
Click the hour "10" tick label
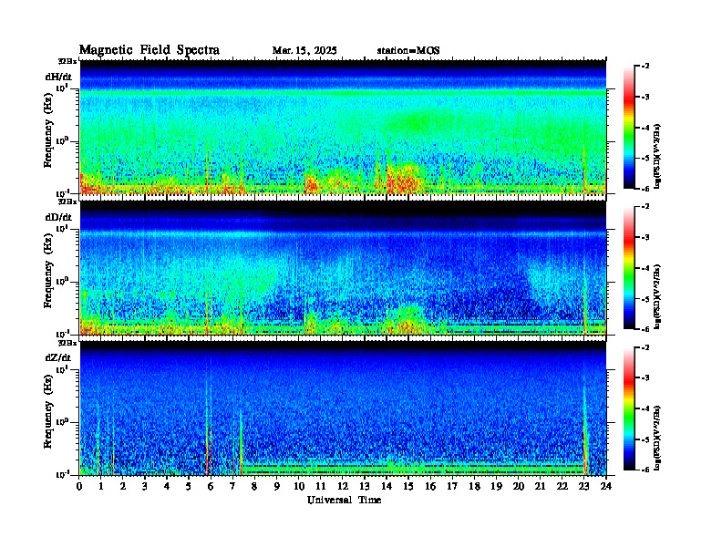[x=299, y=486]
